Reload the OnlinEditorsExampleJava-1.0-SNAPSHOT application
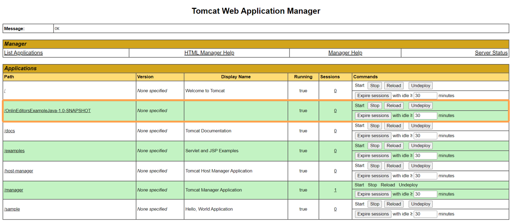The image size is (511, 223). coord(394,106)
